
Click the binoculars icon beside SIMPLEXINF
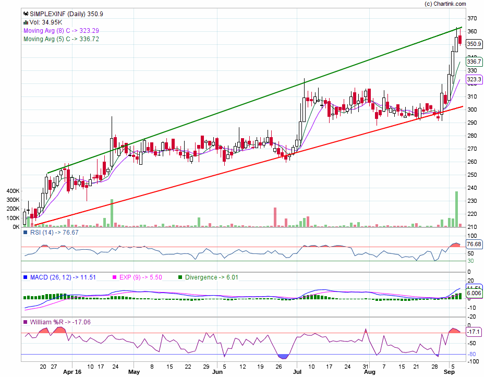pyautogui.click(x=25, y=14)
